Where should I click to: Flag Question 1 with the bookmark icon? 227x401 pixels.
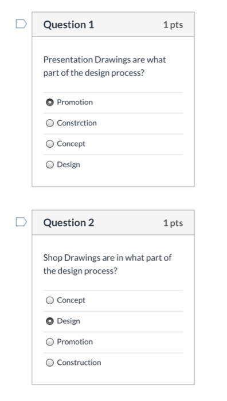point(21,24)
